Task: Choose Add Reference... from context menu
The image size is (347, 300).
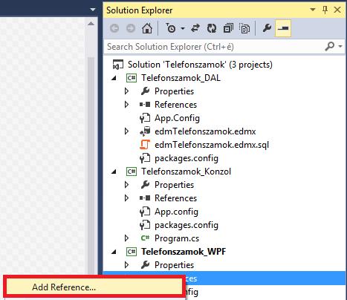Action: tap(94, 287)
